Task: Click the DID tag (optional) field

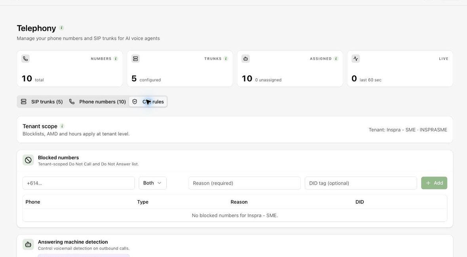Action: point(361,183)
